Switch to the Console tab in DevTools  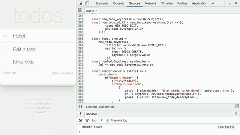click(x=118, y=3)
